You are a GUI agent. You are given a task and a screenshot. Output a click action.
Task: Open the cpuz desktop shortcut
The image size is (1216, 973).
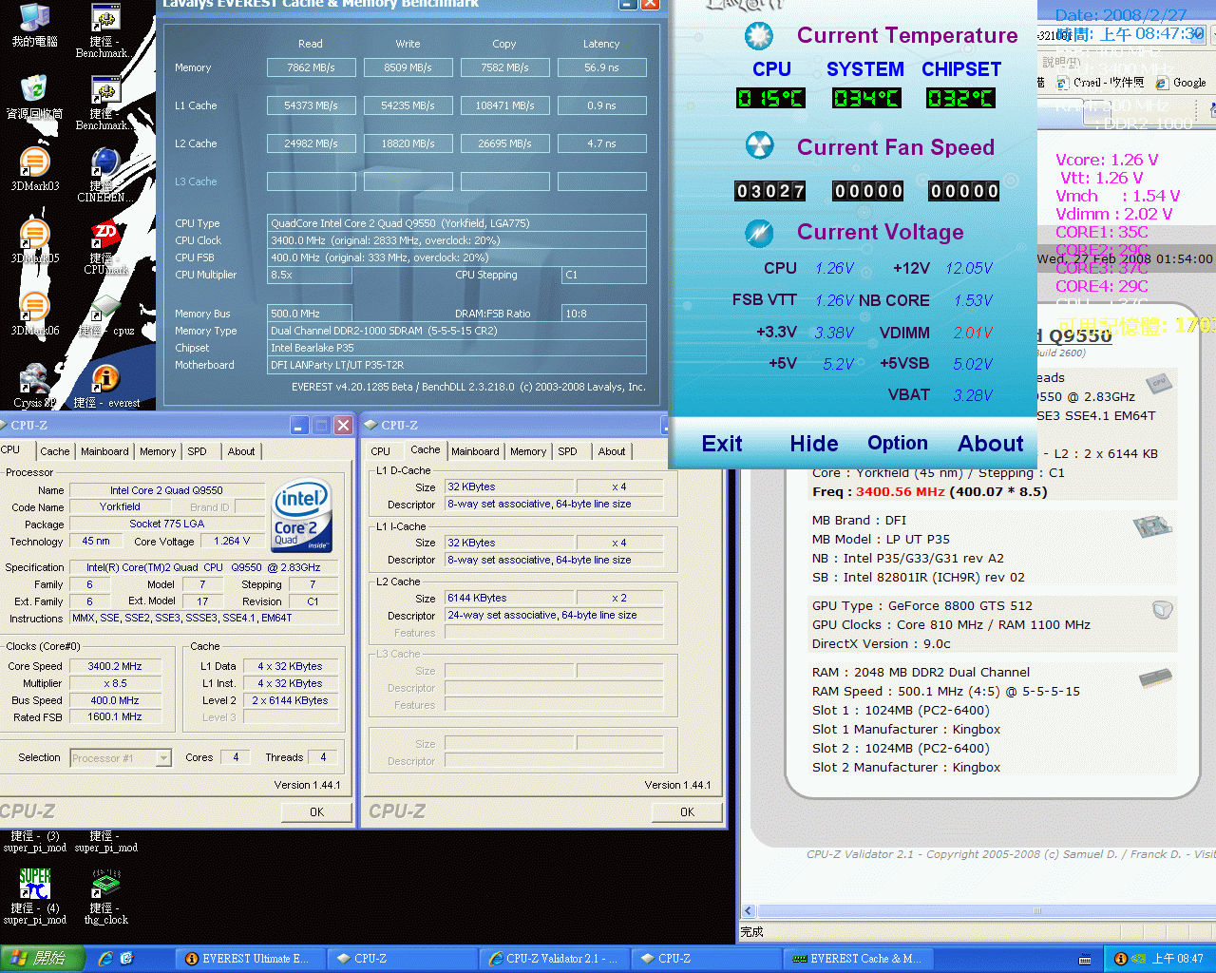[105, 314]
